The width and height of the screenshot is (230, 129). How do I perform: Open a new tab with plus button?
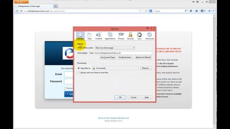click(56, 6)
